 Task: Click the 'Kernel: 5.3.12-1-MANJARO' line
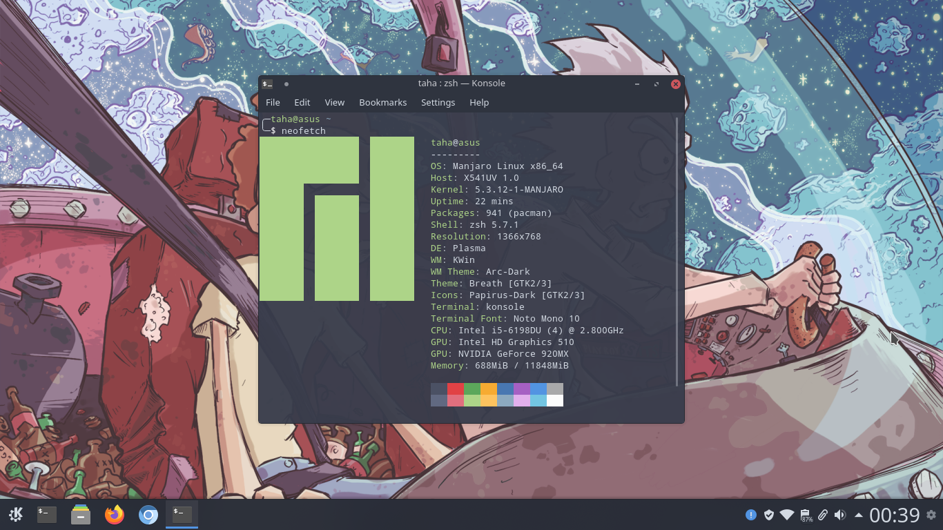coord(497,190)
